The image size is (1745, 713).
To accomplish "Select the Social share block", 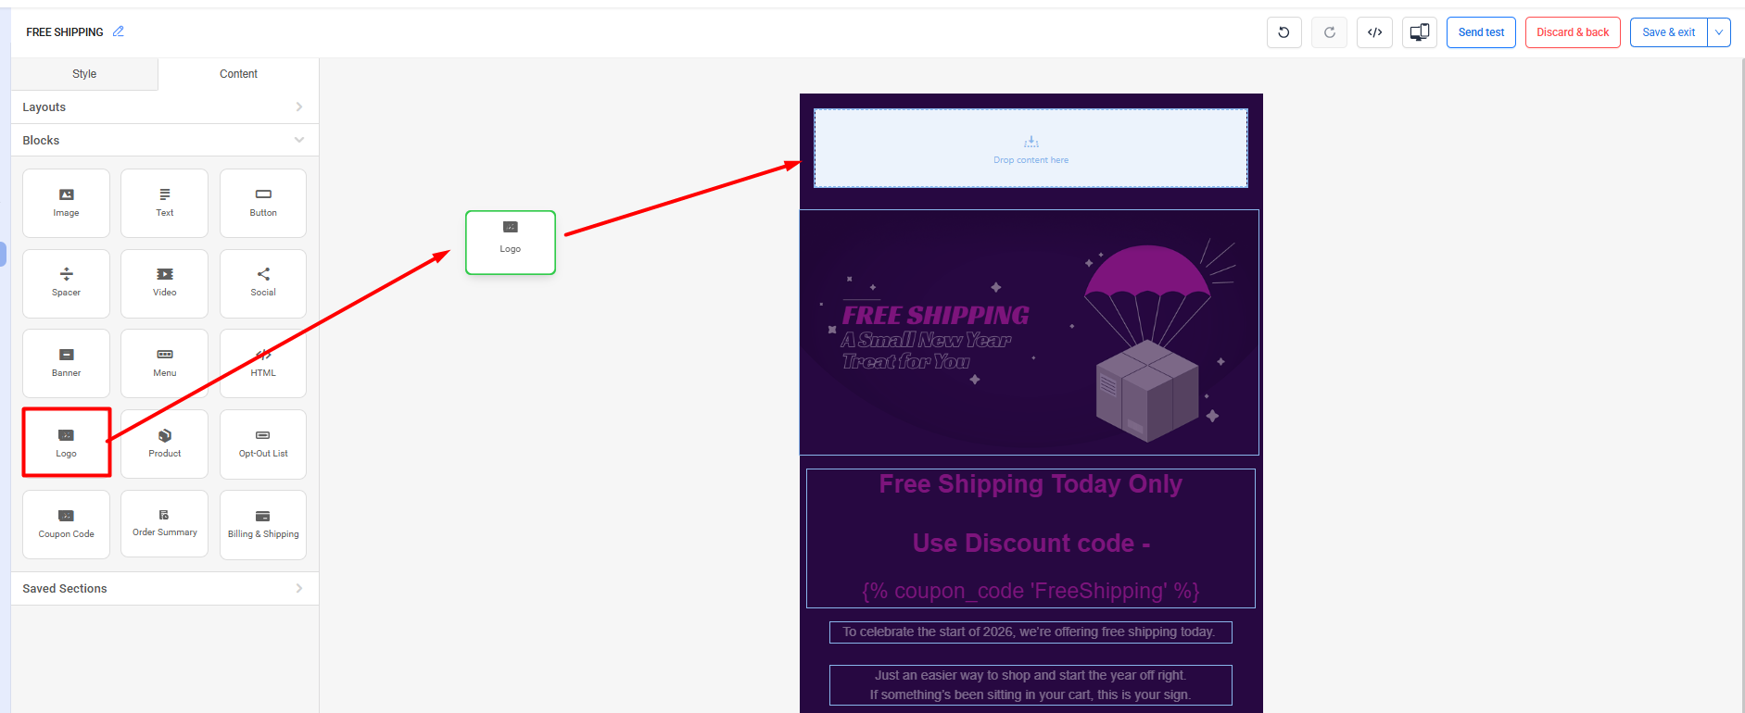I will pos(263,283).
